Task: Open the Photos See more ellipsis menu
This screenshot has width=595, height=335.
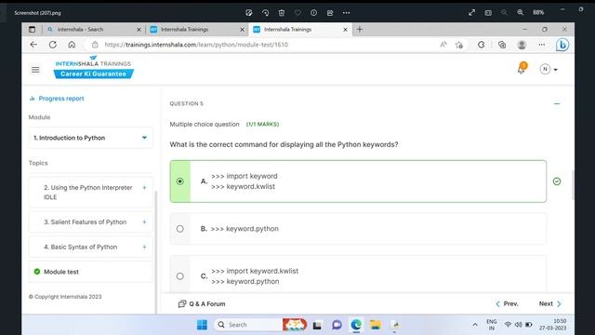Action: 346,12
